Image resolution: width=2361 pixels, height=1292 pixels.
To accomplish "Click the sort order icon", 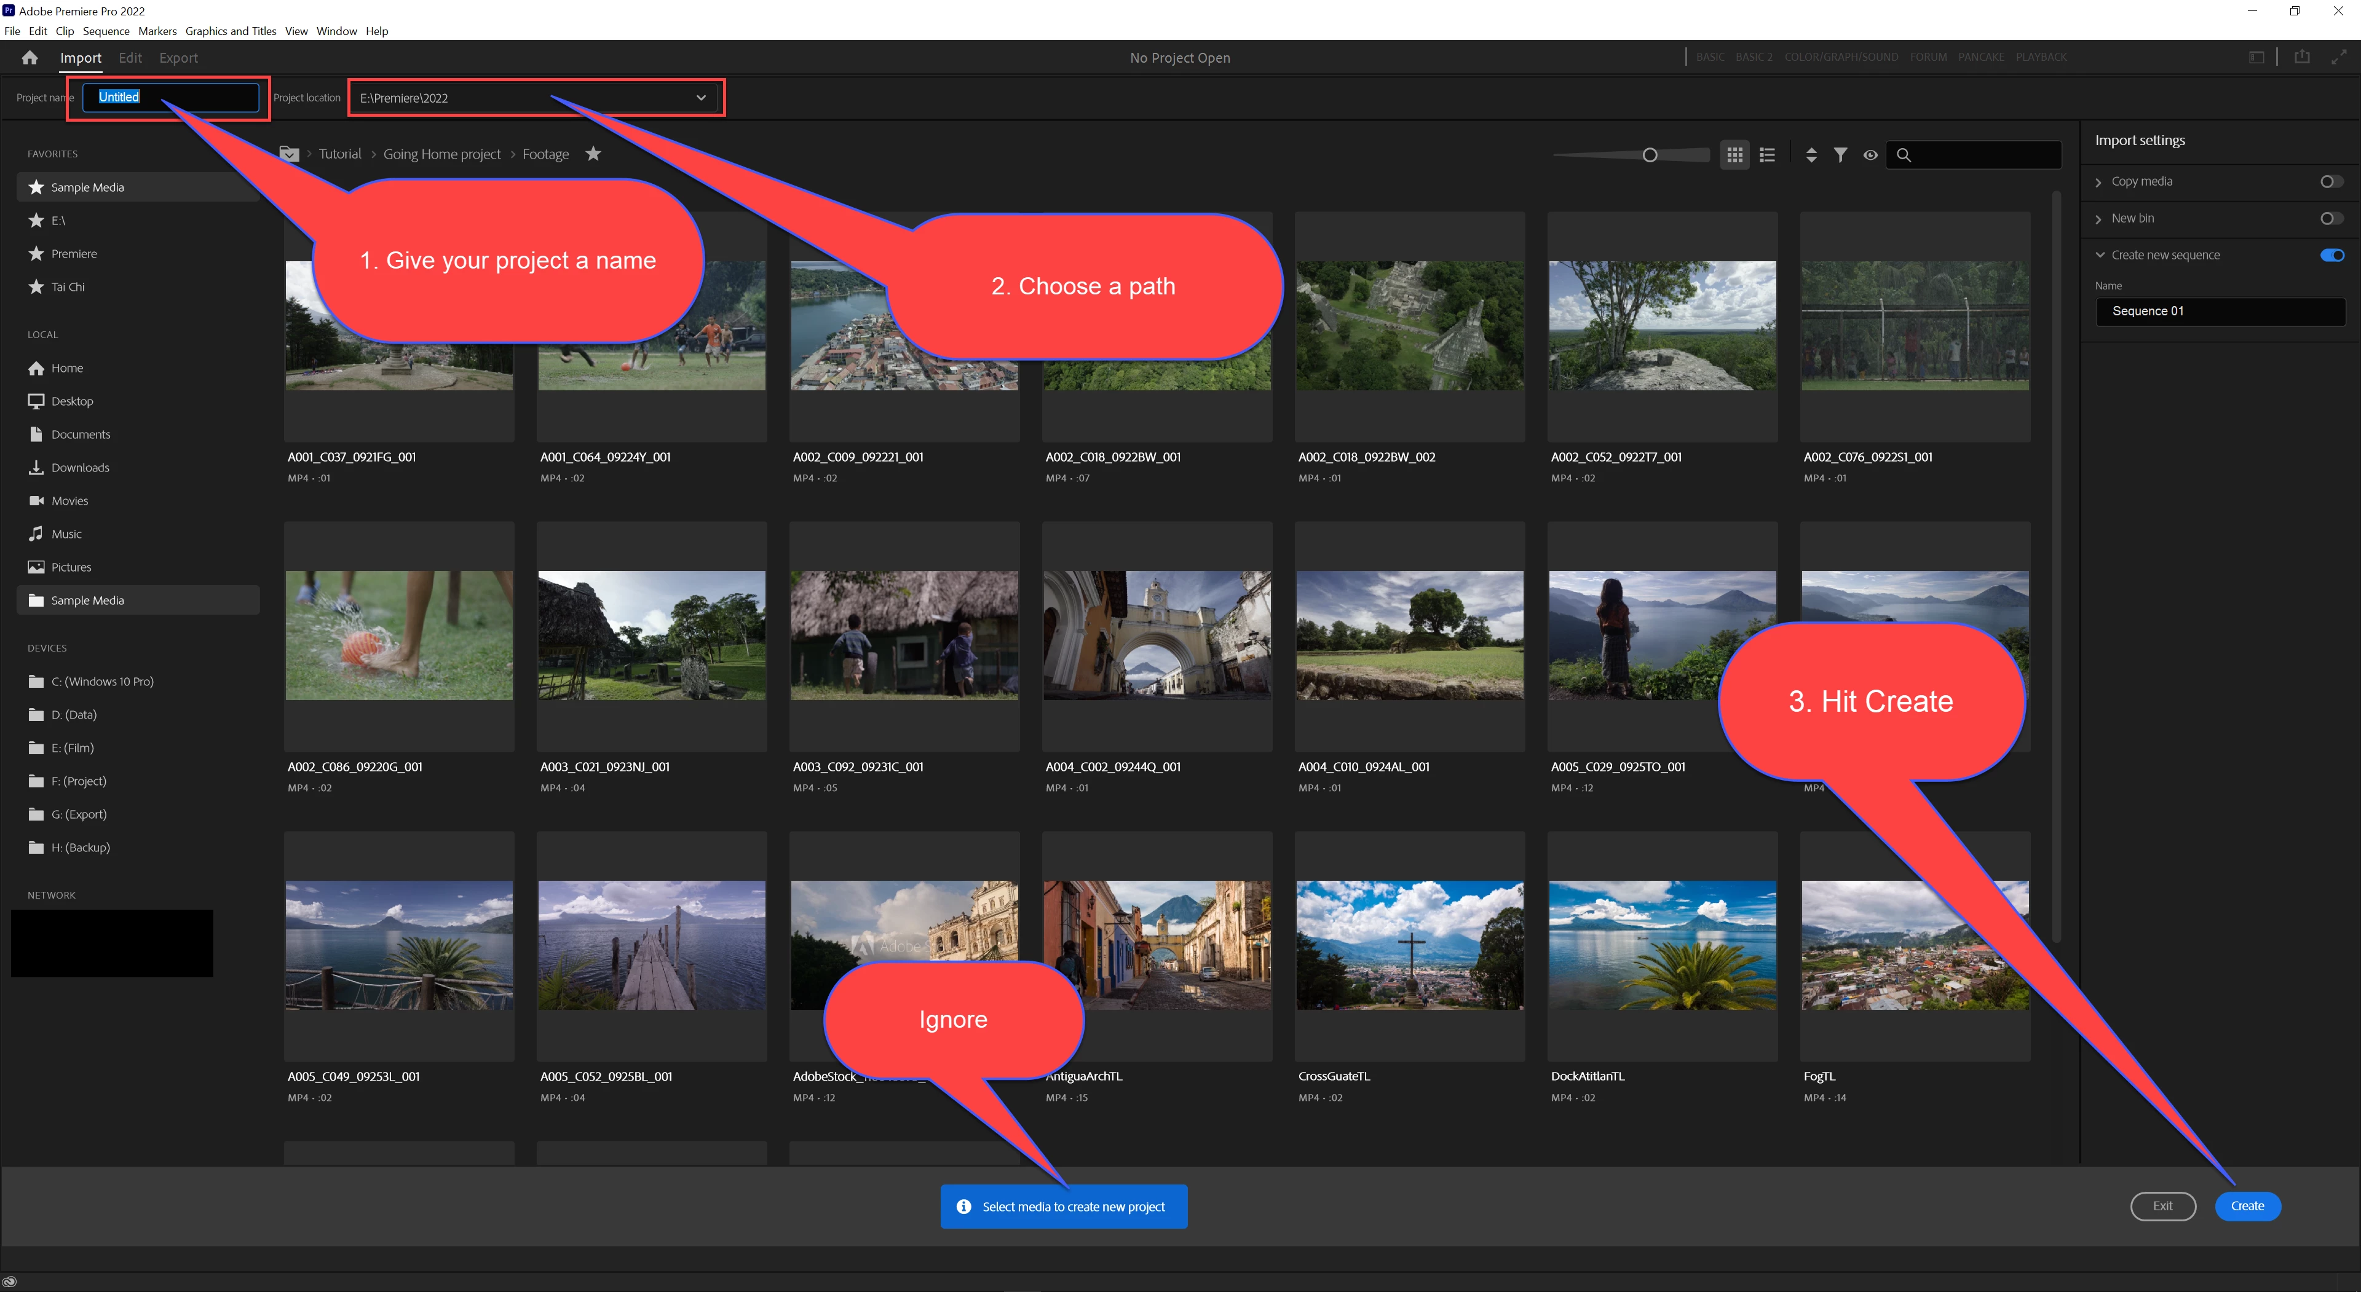I will coord(1810,155).
